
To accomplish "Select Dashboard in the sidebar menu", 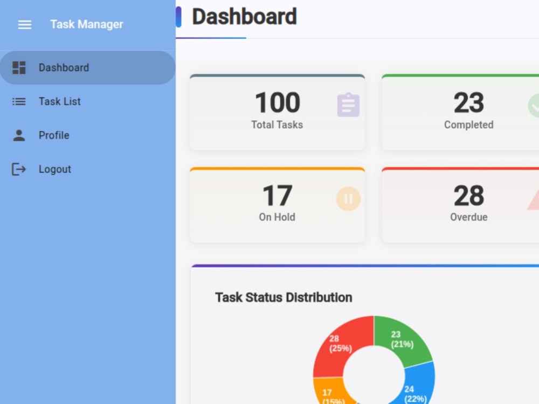I will coord(88,68).
